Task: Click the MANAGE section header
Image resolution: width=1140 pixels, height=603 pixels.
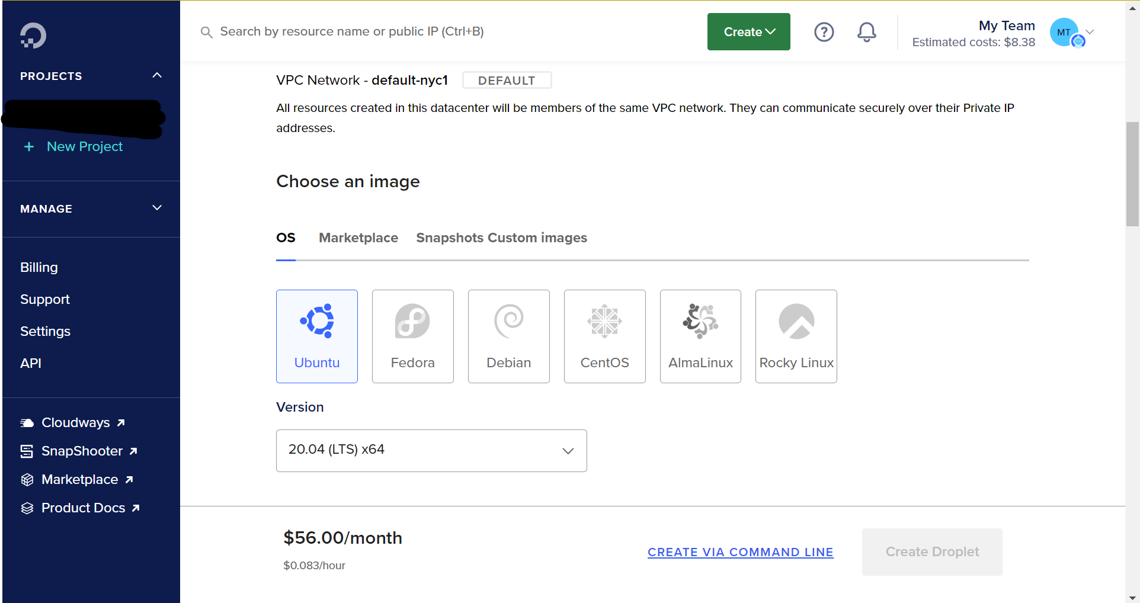Action: coord(46,209)
